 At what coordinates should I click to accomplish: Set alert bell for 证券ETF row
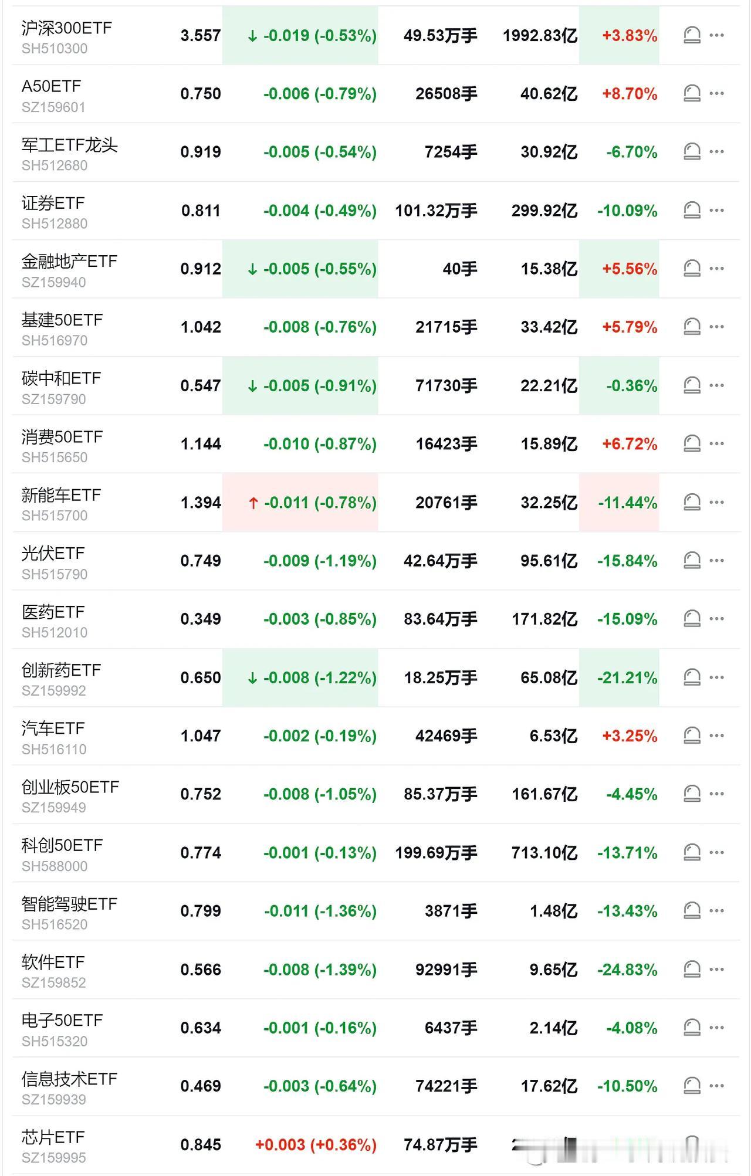tap(692, 210)
